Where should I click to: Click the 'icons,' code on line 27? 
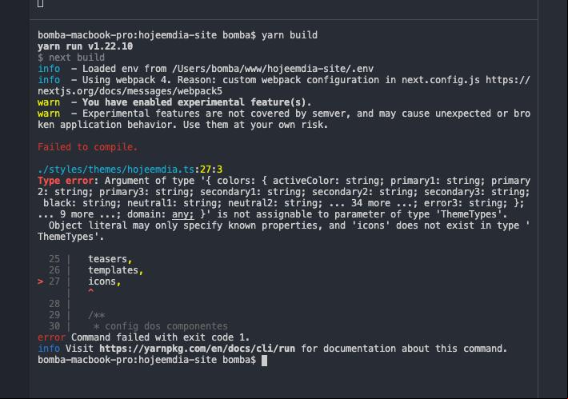pyautogui.click(x=104, y=281)
